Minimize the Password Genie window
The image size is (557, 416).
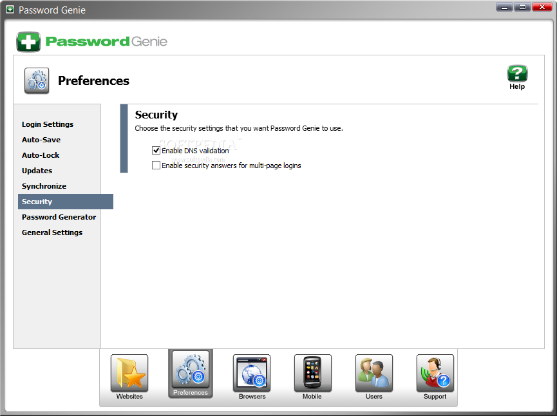[504, 6]
